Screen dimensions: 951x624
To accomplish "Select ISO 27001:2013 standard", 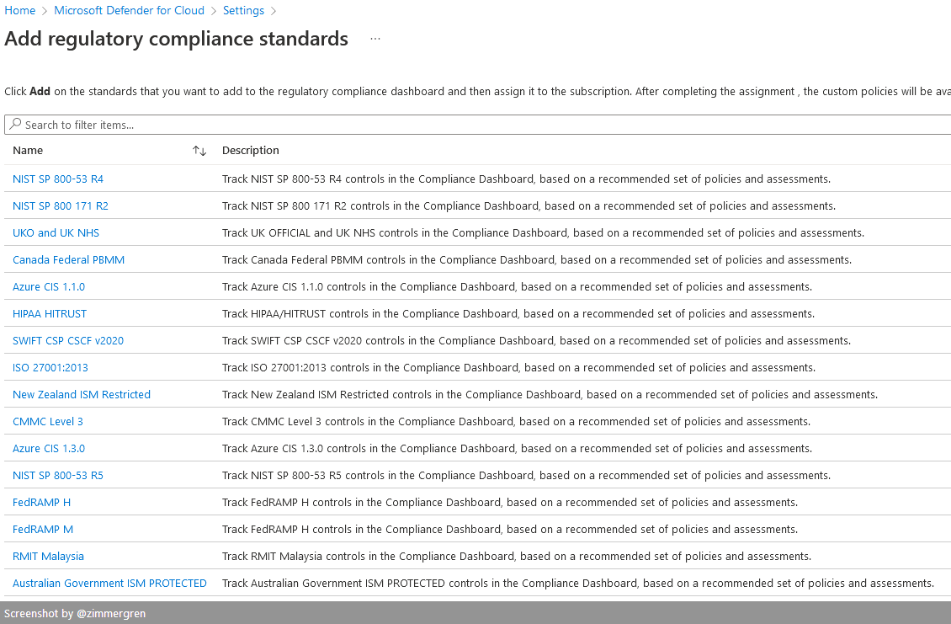I will [50, 368].
